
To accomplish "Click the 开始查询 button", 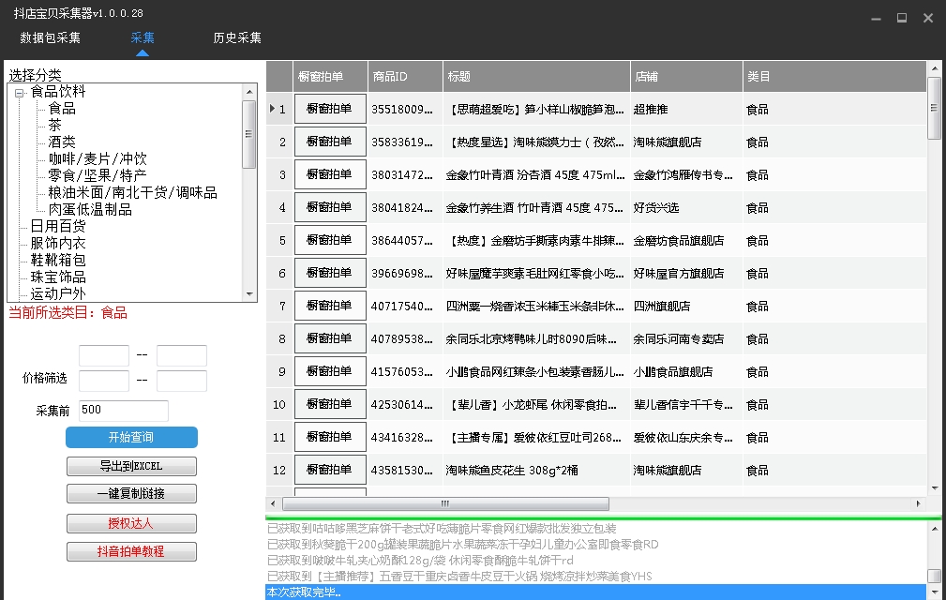I will click(131, 437).
